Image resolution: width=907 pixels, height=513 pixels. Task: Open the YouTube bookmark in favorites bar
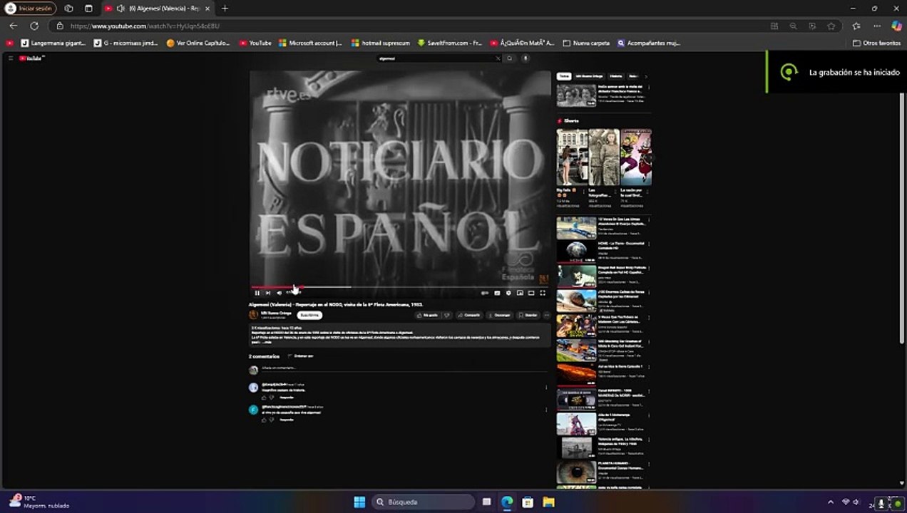[255, 43]
